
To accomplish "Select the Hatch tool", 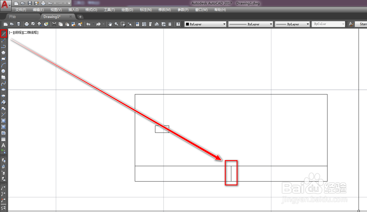I will click(x=3, y=121).
